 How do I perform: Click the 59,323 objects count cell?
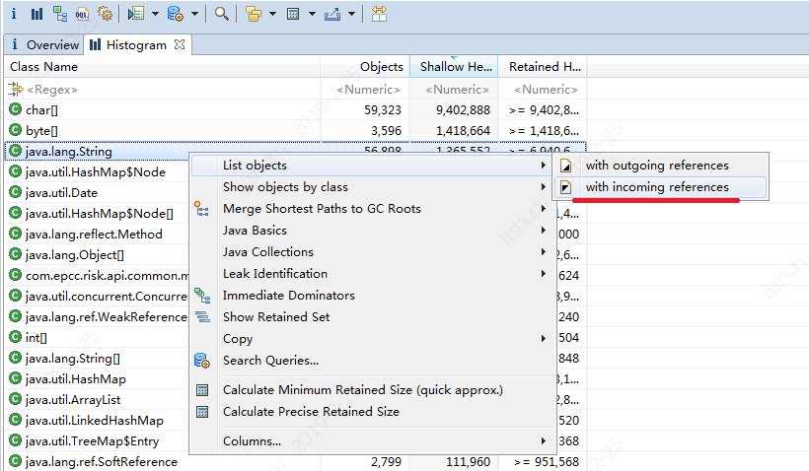pos(383,109)
